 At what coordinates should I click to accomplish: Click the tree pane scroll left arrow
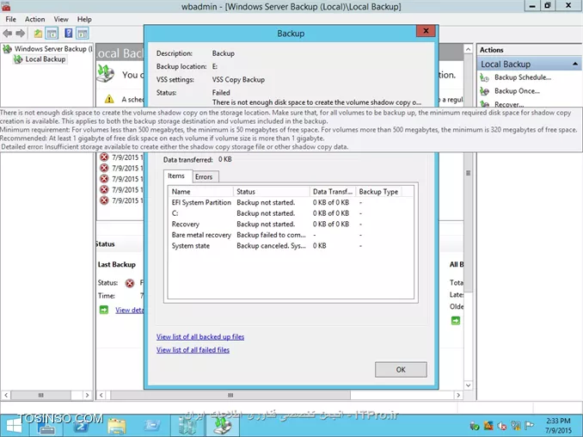click(x=6, y=395)
